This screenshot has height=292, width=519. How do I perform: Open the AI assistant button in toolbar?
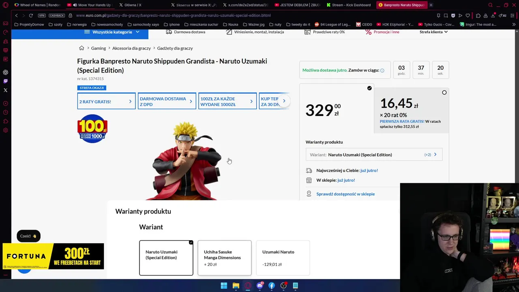(503, 15)
